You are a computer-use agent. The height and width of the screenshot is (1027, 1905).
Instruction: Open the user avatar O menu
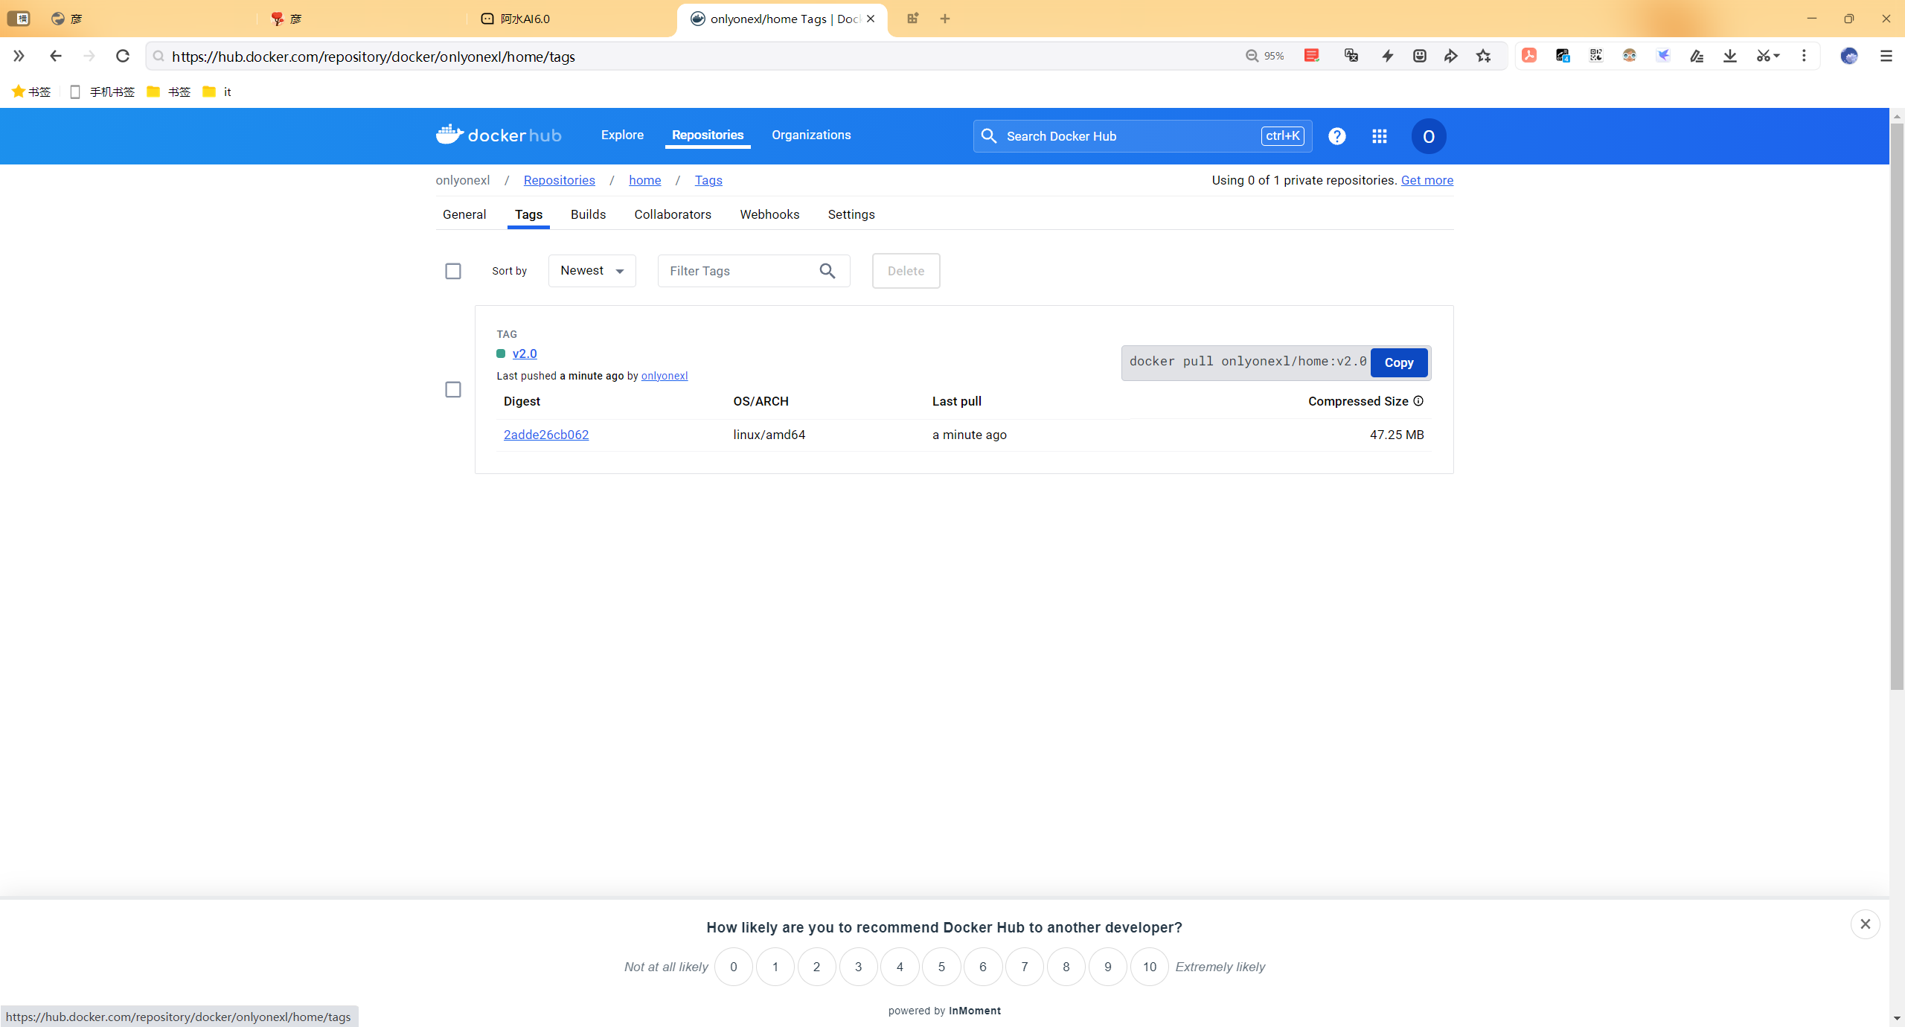tap(1429, 136)
